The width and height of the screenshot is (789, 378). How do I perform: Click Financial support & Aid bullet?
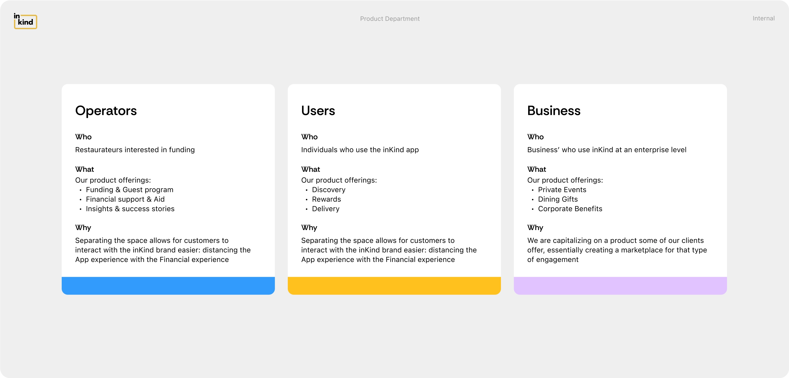[x=125, y=199]
